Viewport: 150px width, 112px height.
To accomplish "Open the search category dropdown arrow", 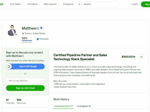I will click(82, 4).
